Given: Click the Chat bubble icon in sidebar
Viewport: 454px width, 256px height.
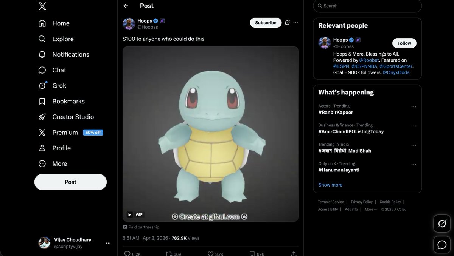Looking at the screenshot, I should [42, 70].
